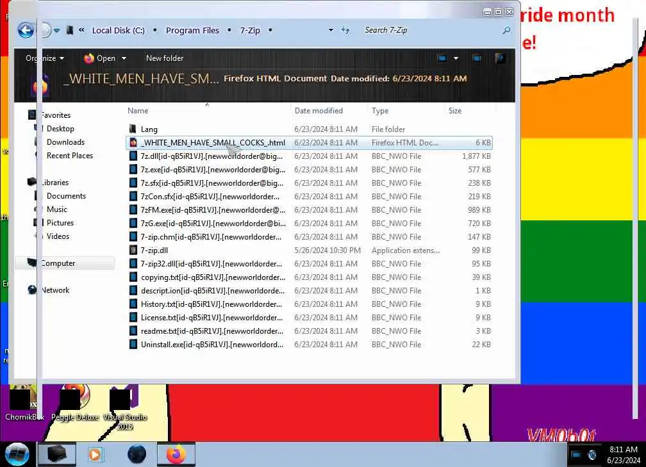Viewport: 646px width, 467px height.
Task: Select Program Files in the address breadcrumb
Action: tap(192, 31)
